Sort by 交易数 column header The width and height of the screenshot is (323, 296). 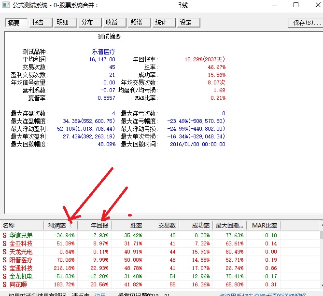162,226
